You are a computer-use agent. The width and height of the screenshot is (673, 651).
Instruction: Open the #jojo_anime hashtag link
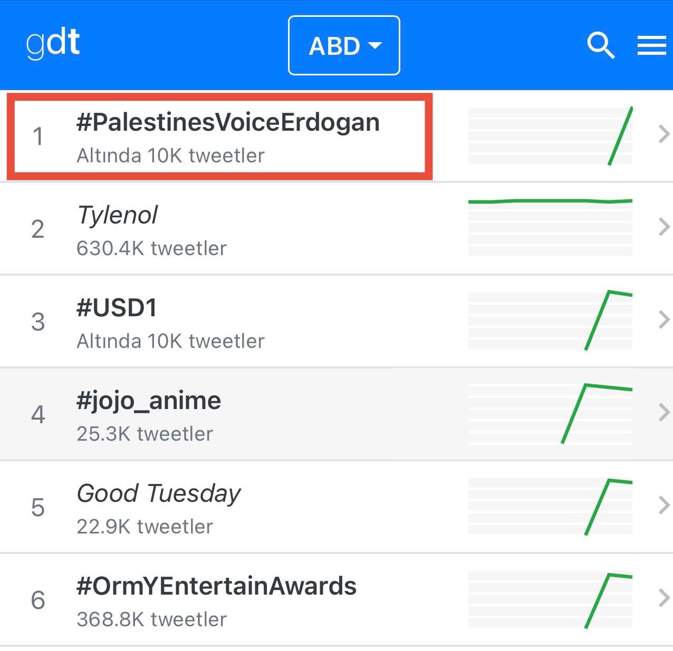pos(149,401)
